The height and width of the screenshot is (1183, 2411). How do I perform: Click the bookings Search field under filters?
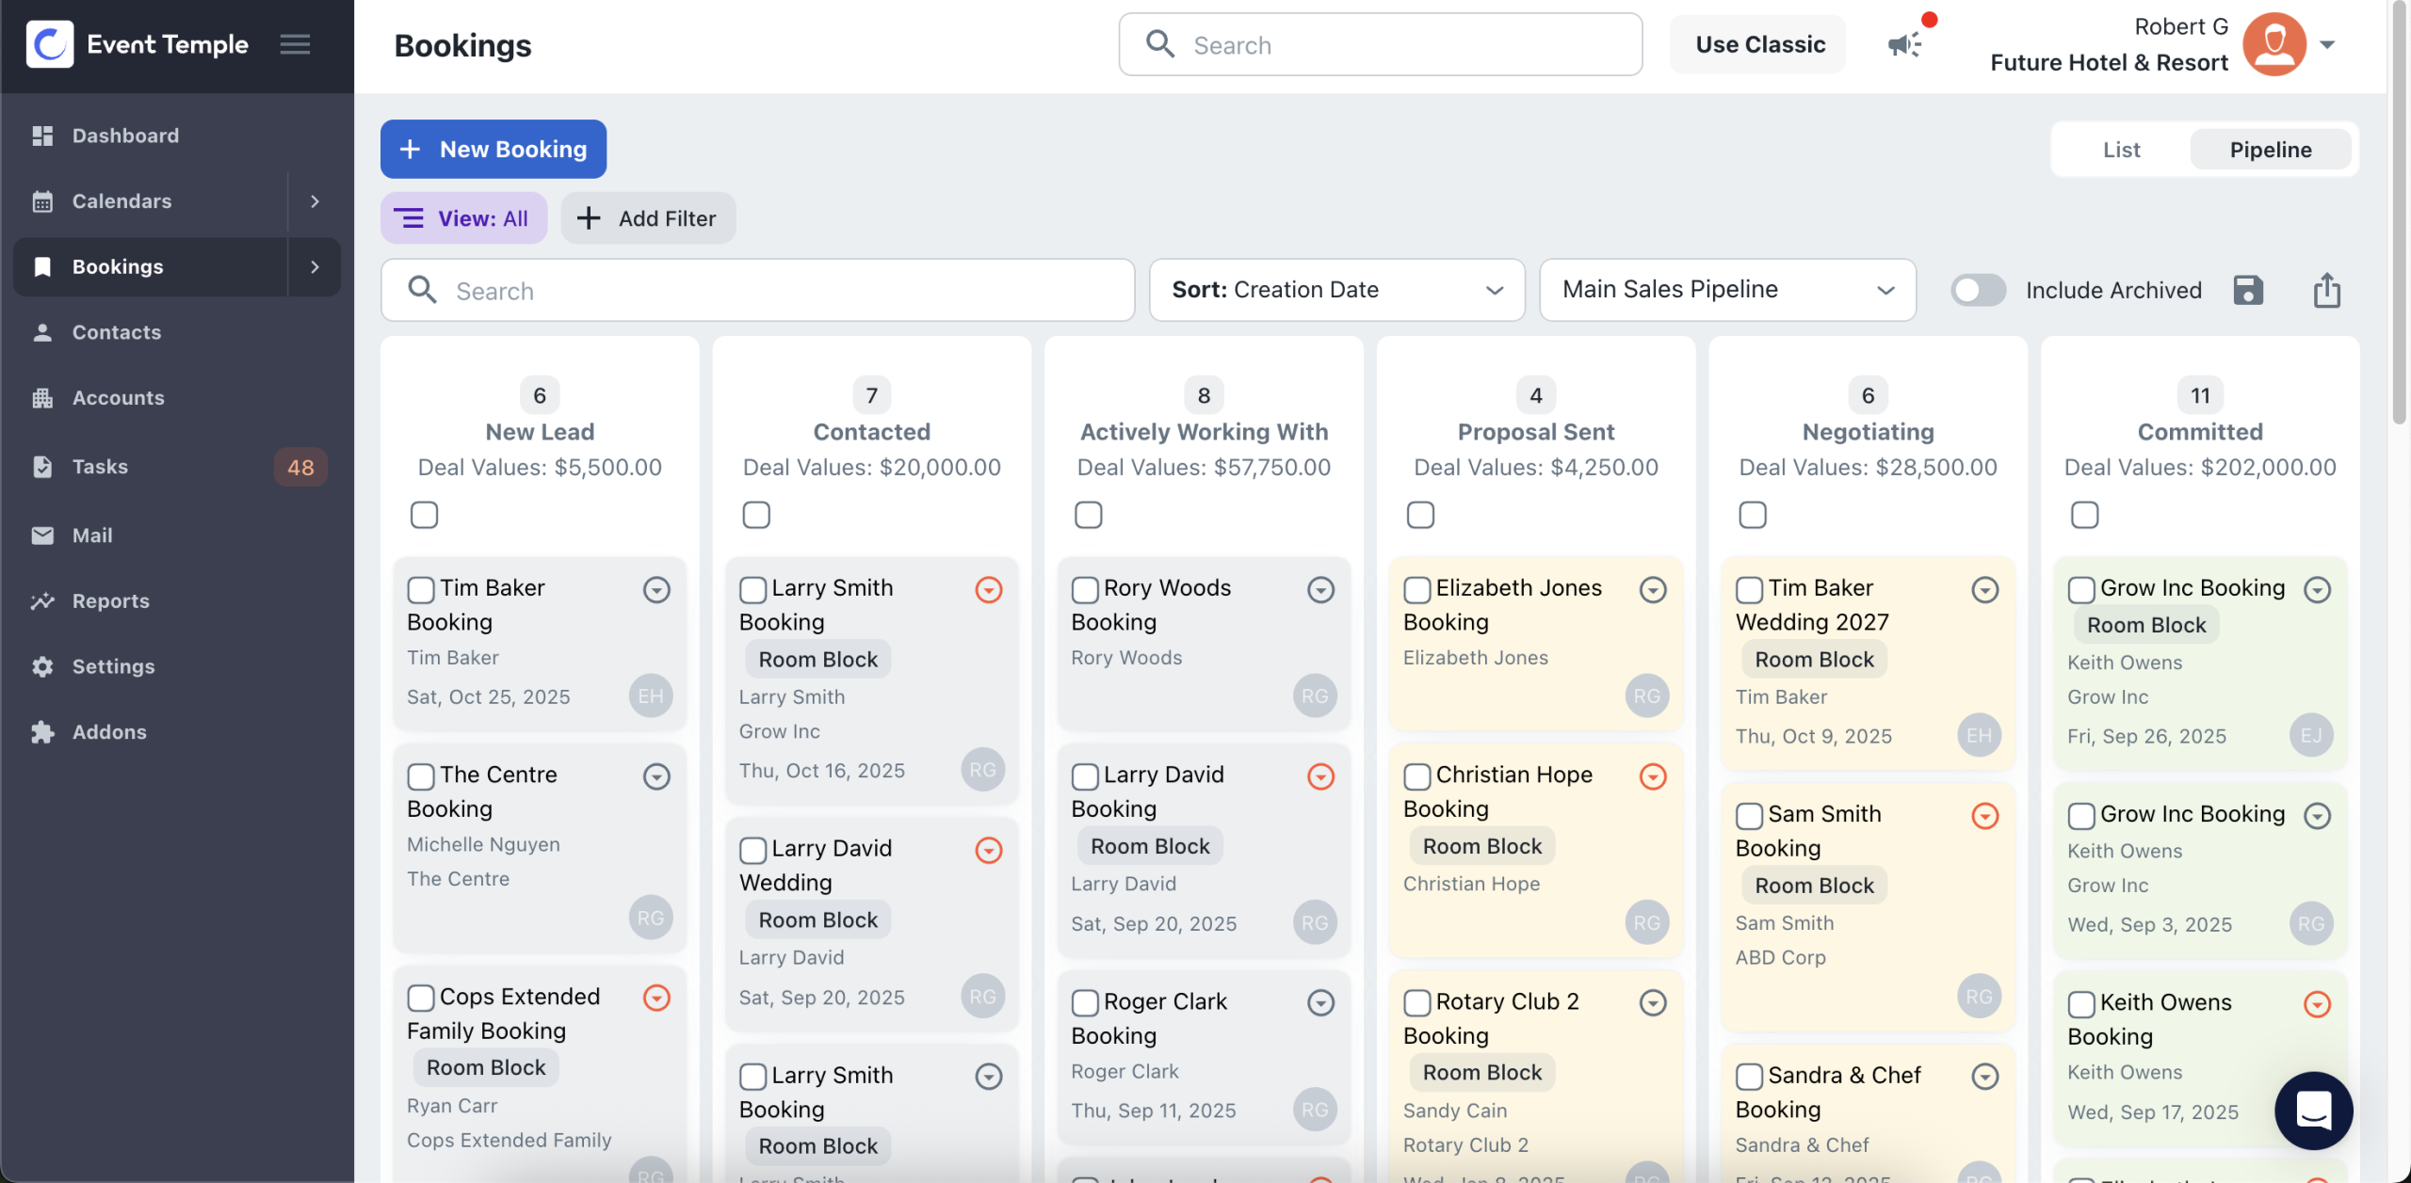click(x=757, y=290)
